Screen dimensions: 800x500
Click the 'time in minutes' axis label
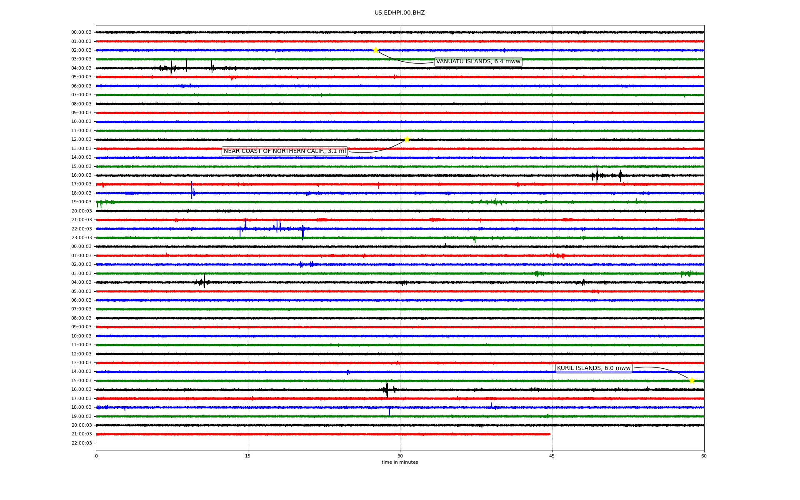click(x=400, y=462)
